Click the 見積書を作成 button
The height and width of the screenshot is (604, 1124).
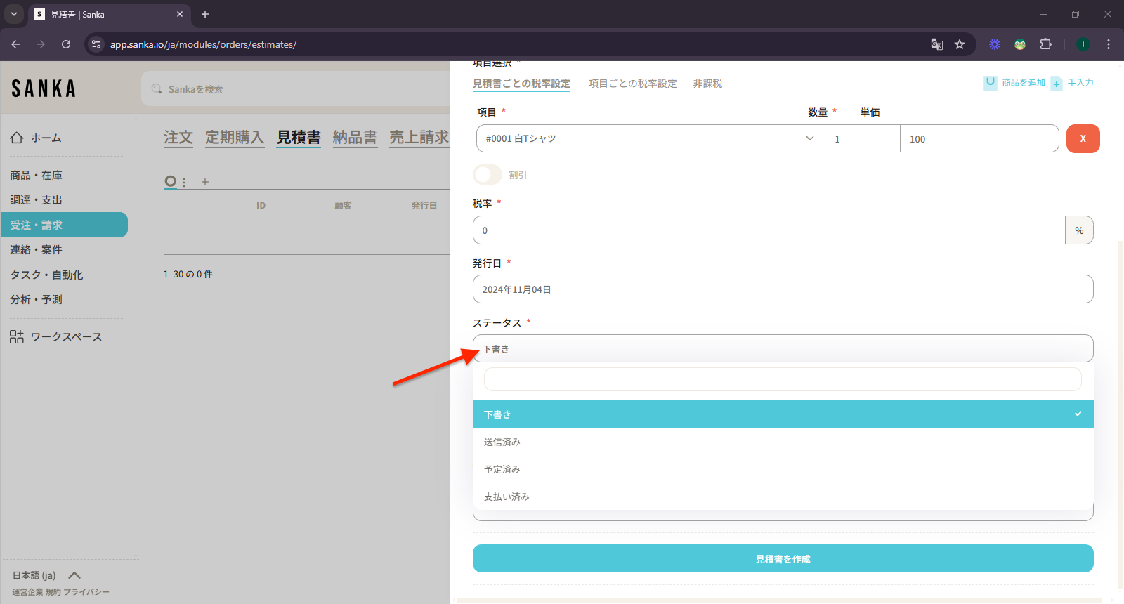783,559
